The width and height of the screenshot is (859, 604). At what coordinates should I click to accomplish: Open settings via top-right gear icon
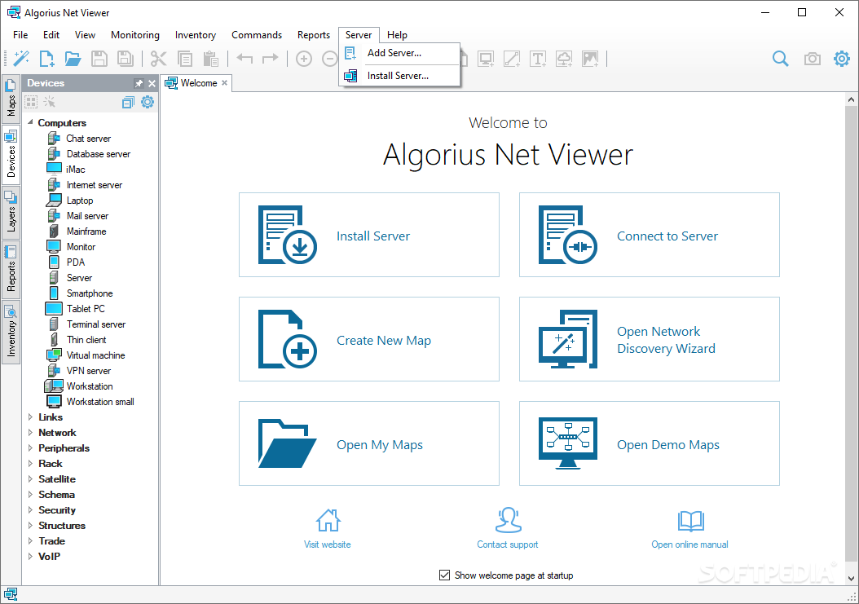pyautogui.click(x=841, y=58)
